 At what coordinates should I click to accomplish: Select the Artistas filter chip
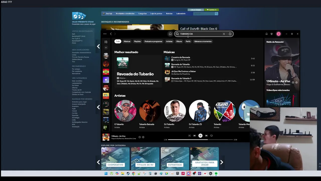pos(169,41)
